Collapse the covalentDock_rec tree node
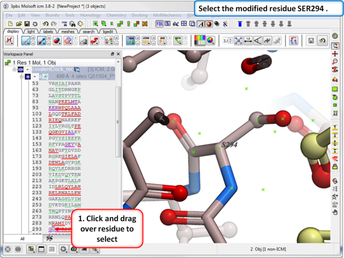344x258 pixels. 14,70
